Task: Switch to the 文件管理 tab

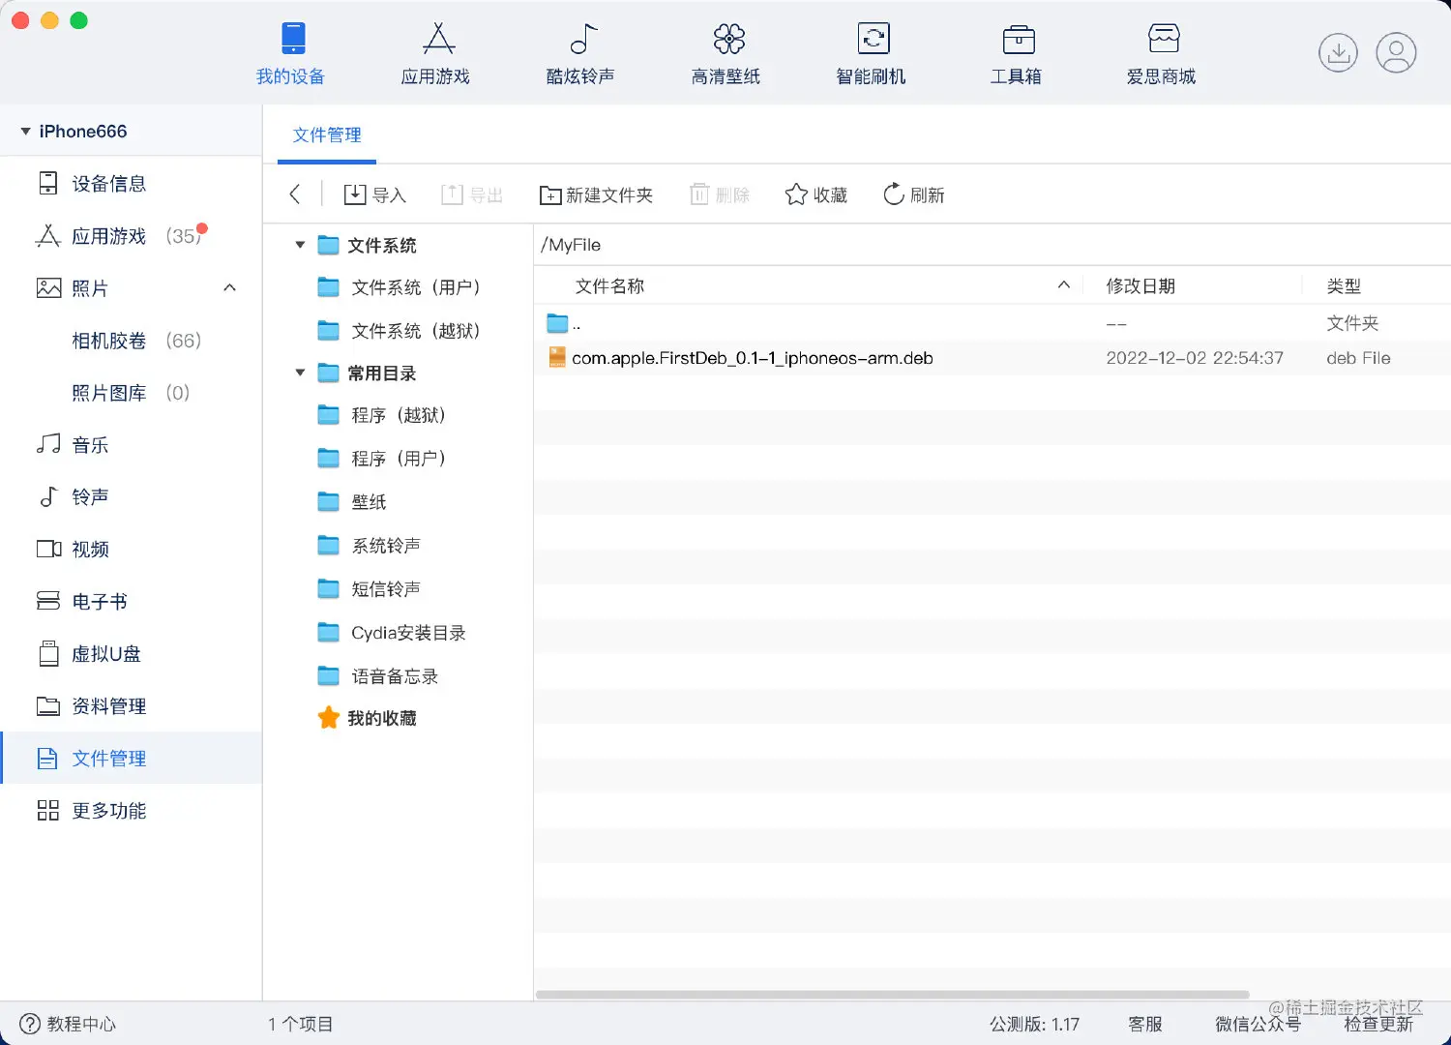Action: coord(327,134)
